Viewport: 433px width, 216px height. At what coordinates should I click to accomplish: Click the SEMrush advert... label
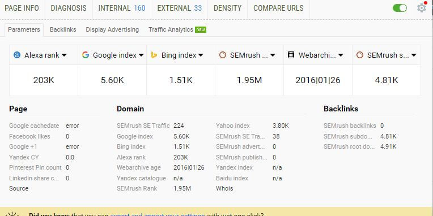(240, 146)
